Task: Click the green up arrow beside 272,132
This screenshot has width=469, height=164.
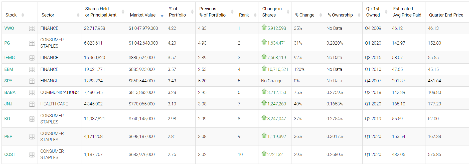Action: [264, 153]
